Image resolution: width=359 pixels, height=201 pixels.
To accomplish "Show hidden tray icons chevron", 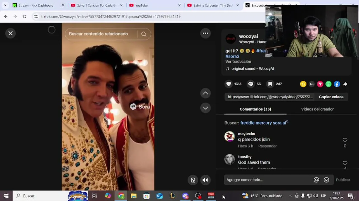I will pos(290,196).
